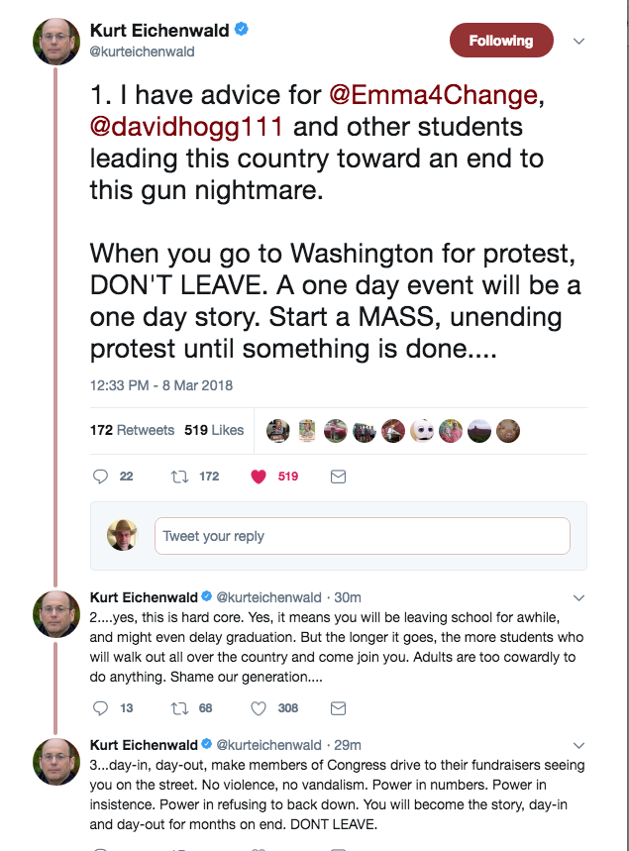Open the @davidhogg111 mention link
This screenshot has width=629, height=851.
pyautogui.click(x=186, y=127)
